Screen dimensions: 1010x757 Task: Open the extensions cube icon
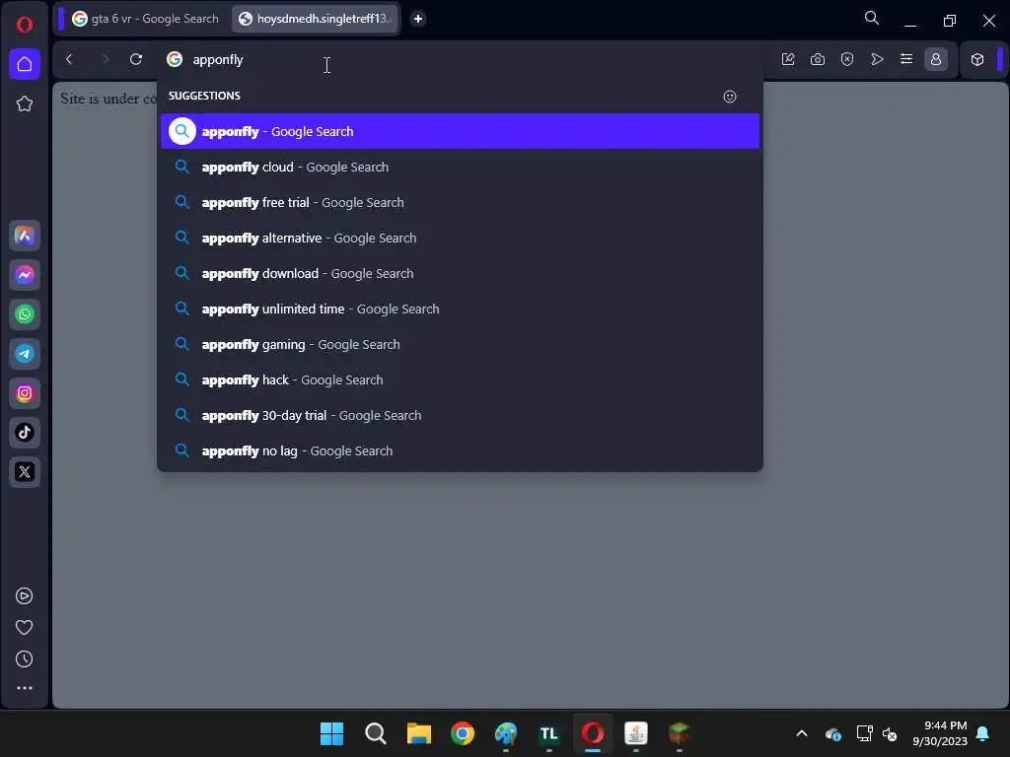point(977,59)
